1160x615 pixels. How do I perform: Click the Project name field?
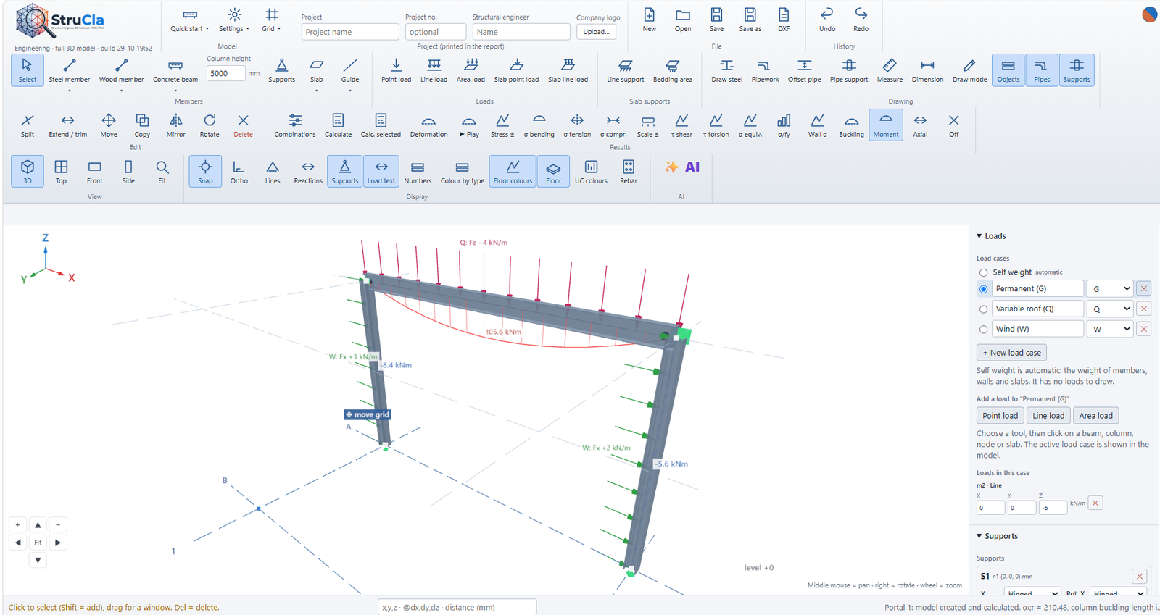tap(350, 32)
